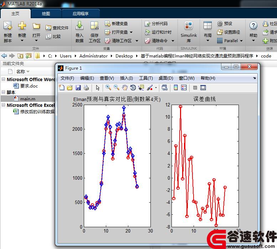Click the Insert Colorbar icon

coord(176,88)
